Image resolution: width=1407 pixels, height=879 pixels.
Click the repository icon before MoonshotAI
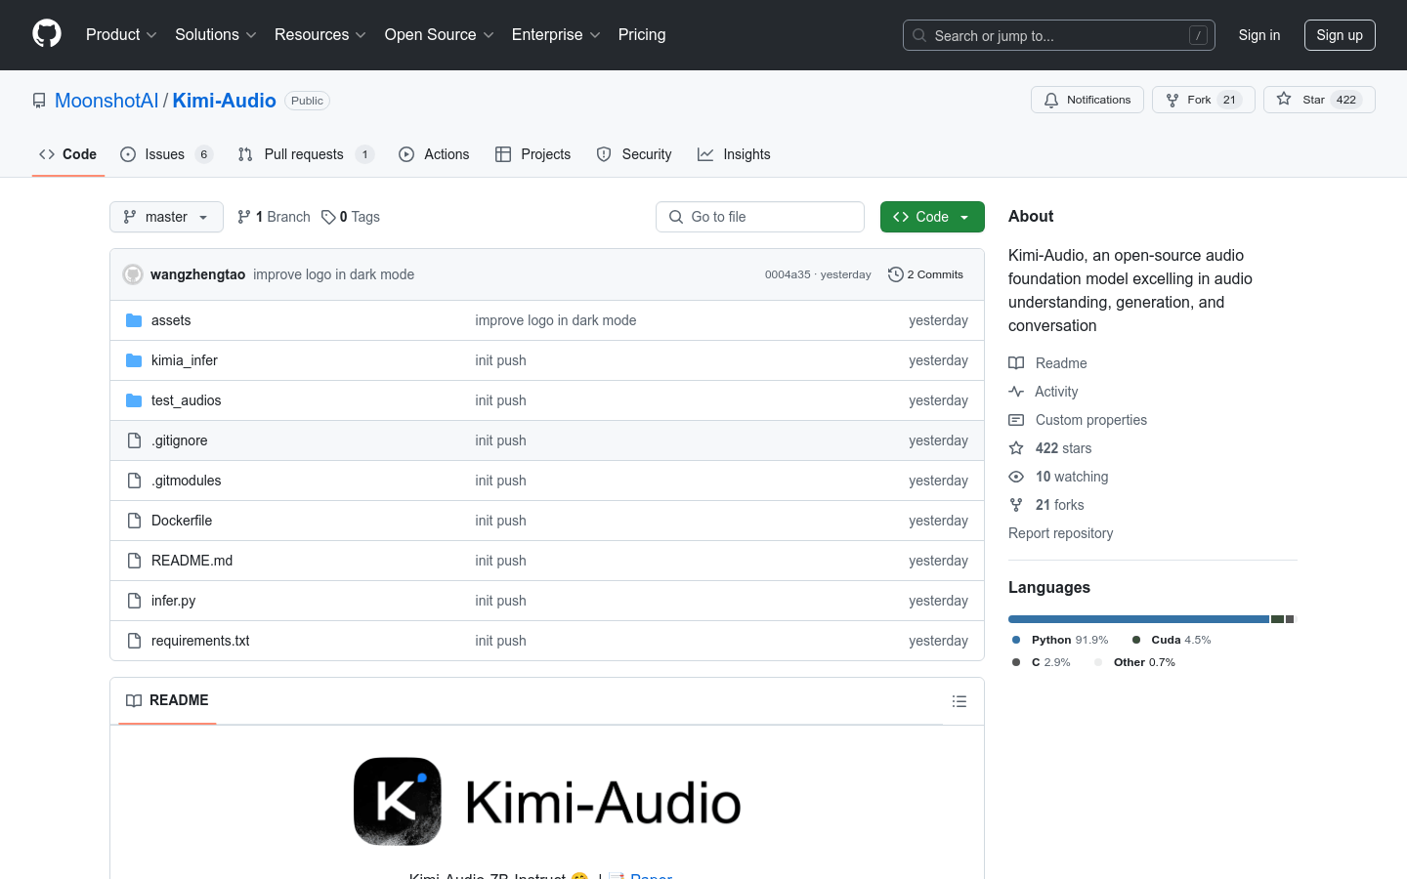tap(39, 101)
